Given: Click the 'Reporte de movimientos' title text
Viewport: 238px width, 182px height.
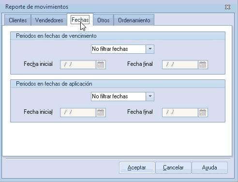Looking at the screenshot, I should click(x=37, y=7).
